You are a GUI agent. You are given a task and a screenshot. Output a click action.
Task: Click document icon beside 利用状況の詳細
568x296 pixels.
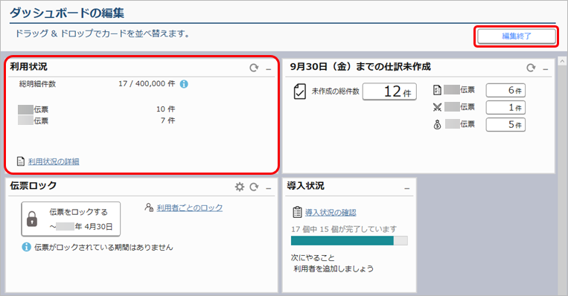[21, 161]
